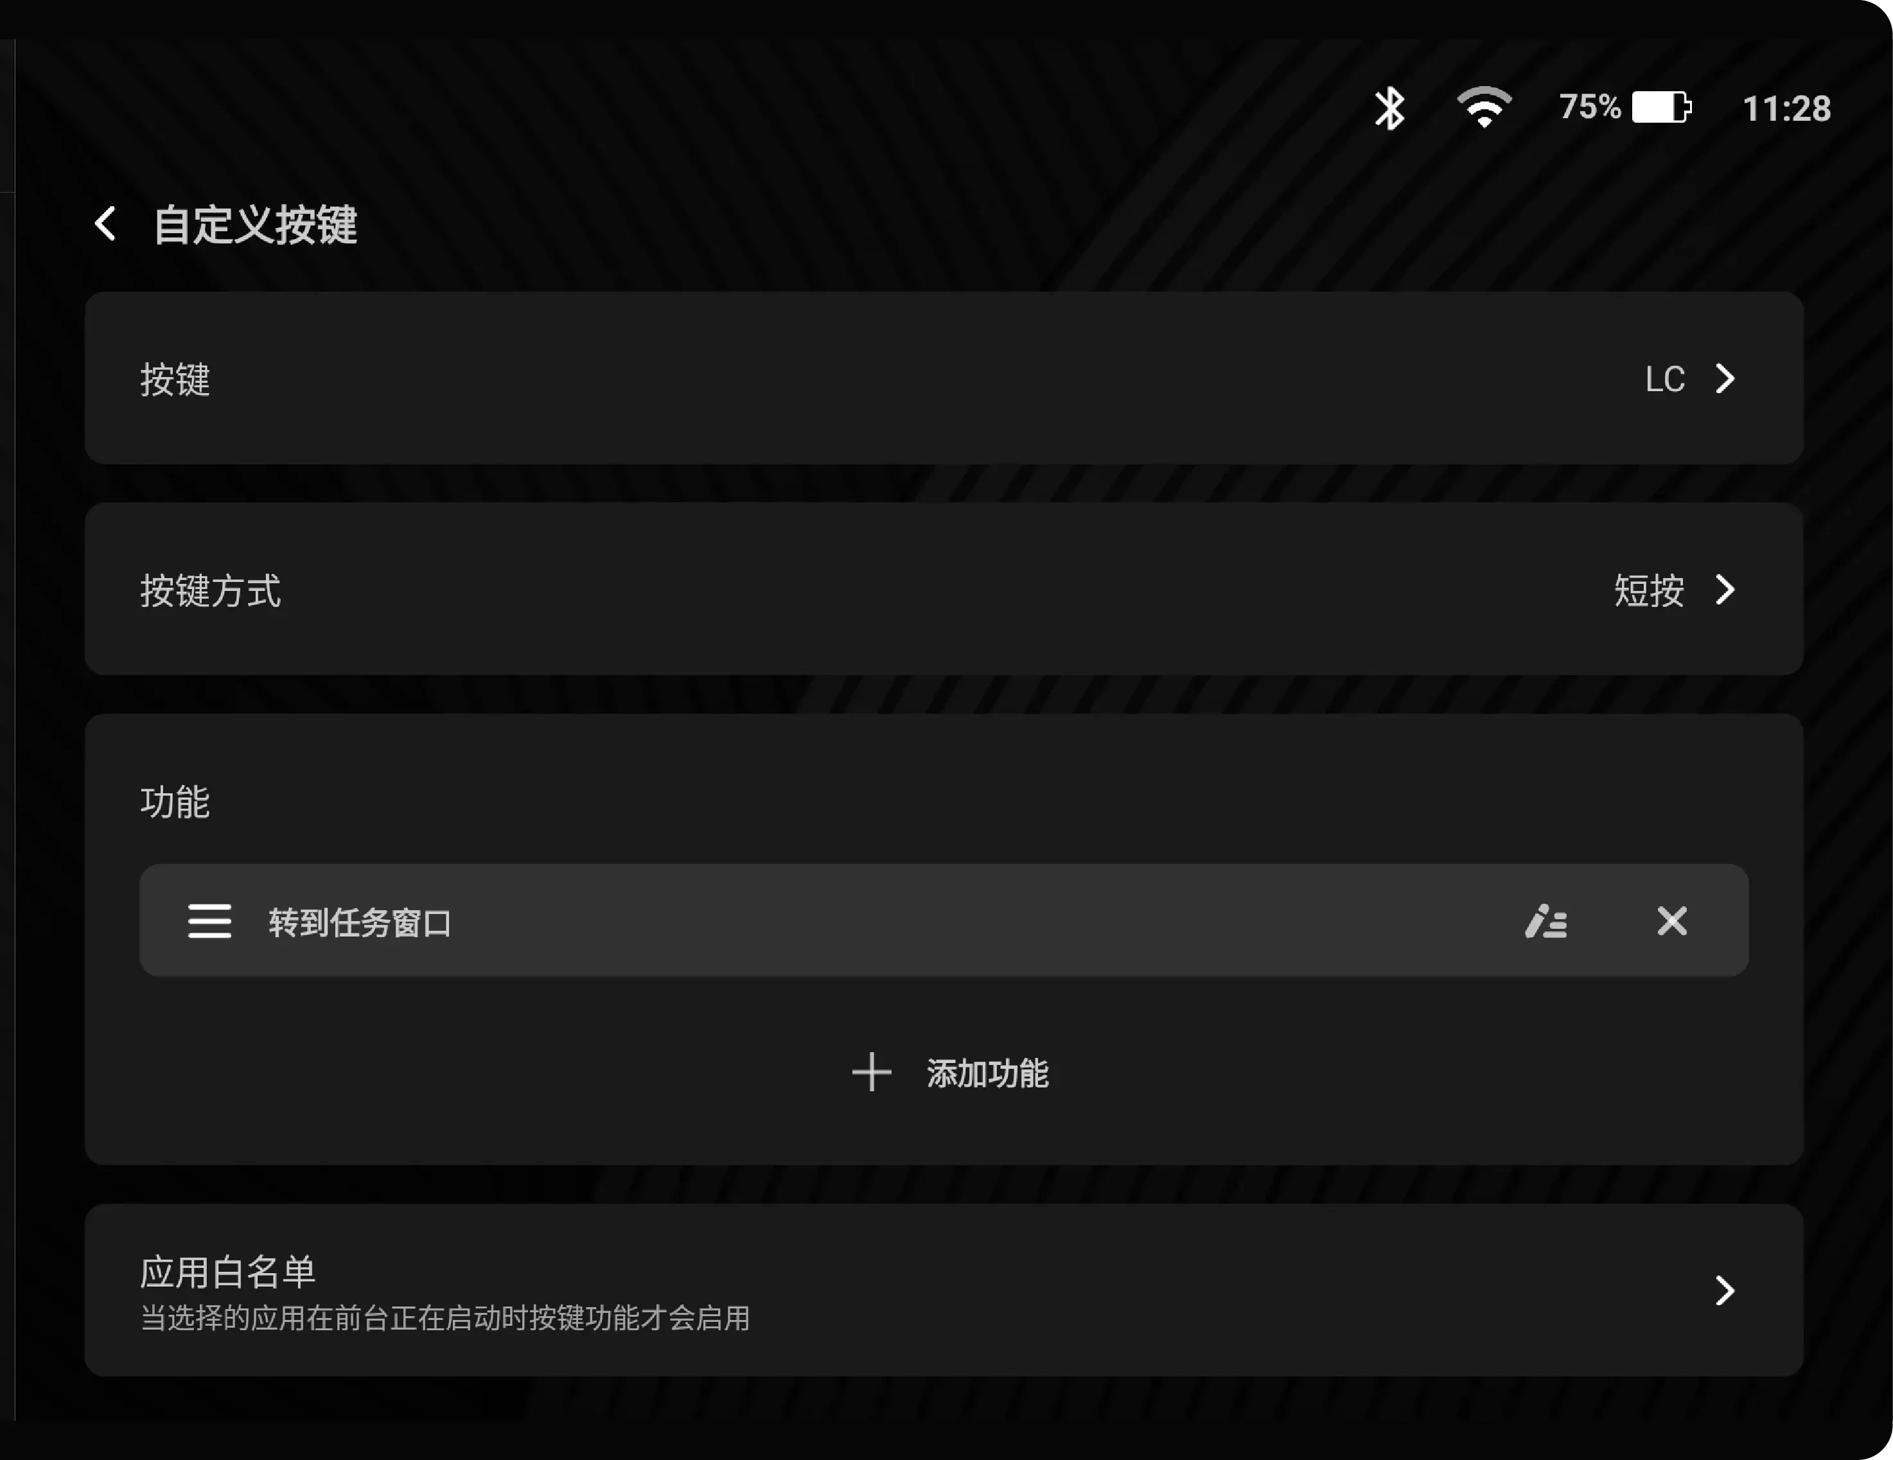Expand the 短按 chevron arrow

pos(1726,590)
